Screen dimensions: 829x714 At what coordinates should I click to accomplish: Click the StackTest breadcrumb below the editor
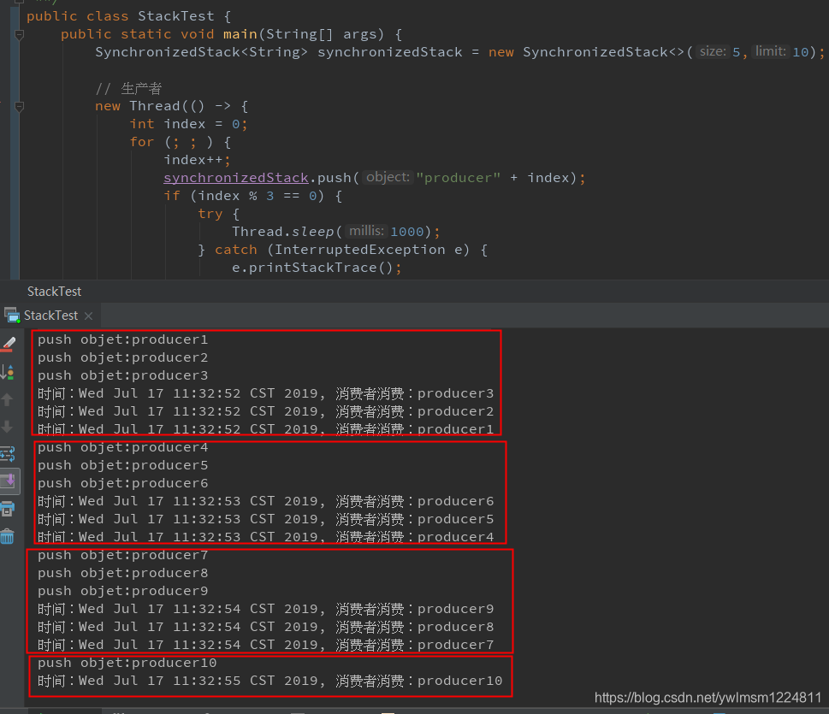coord(55,292)
